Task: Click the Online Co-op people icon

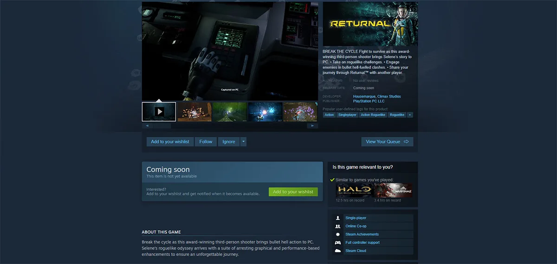Action: (x=337, y=226)
